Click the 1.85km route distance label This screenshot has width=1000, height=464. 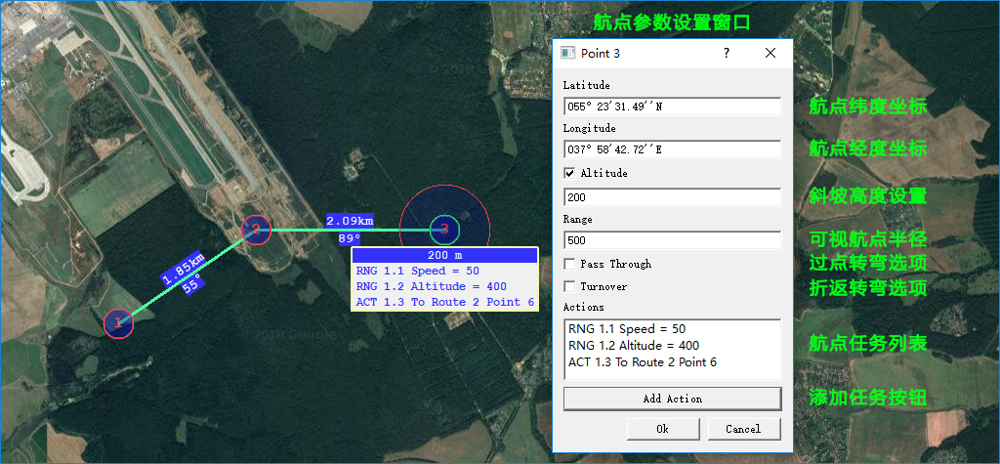[x=184, y=271]
